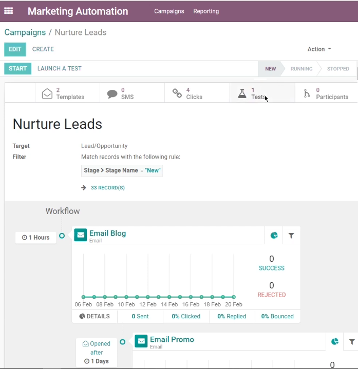The height and width of the screenshot is (369, 358).
Task: Click the Campaigns breadcrumb link
Action: (25, 32)
